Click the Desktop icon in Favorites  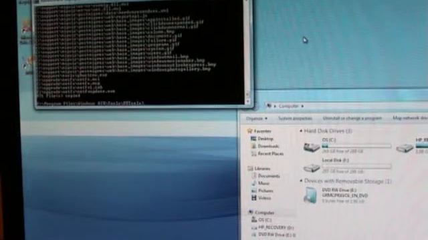point(253,139)
